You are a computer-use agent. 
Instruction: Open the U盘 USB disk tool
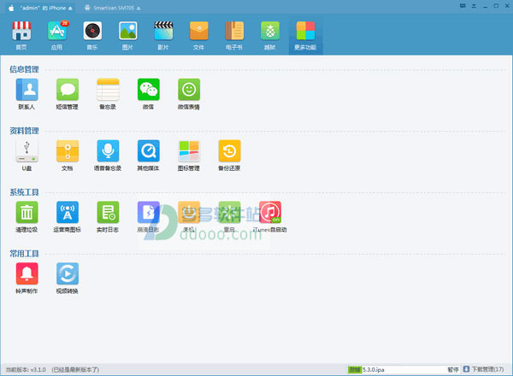coord(27,156)
